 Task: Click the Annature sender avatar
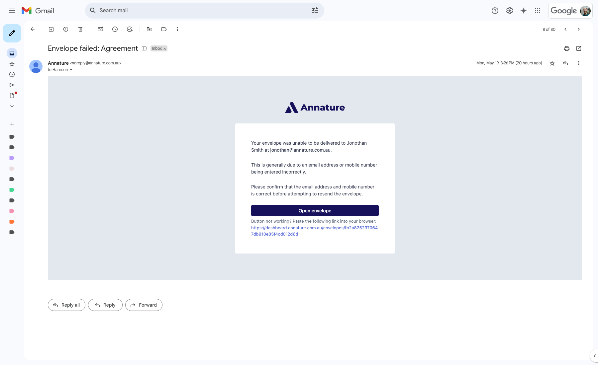[36, 66]
